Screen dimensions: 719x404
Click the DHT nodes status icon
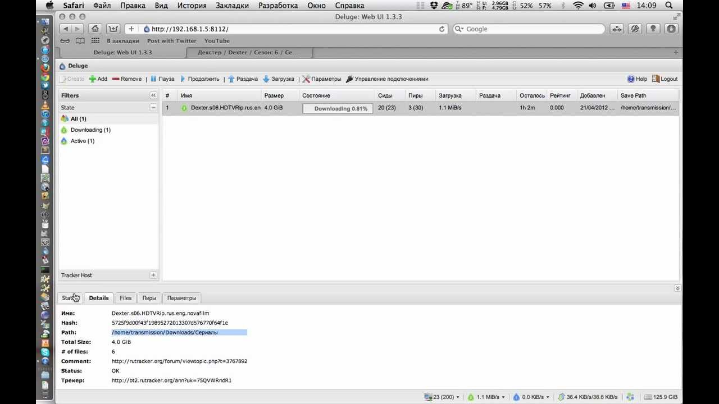click(x=630, y=397)
